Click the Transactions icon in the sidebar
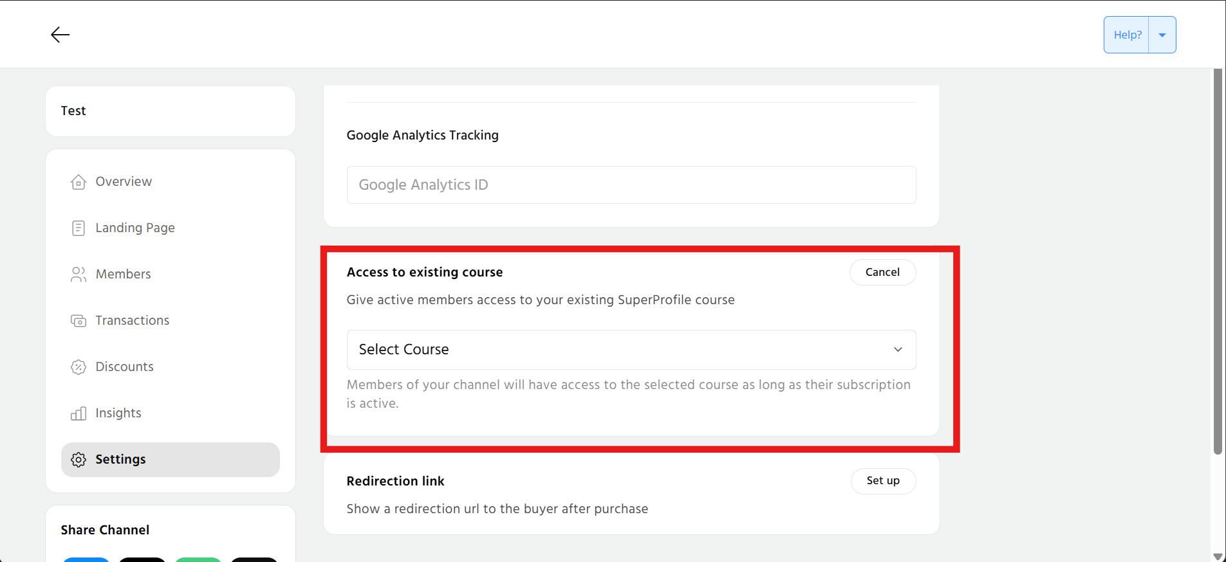Viewport: 1226px width, 562px height. point(79,321)
